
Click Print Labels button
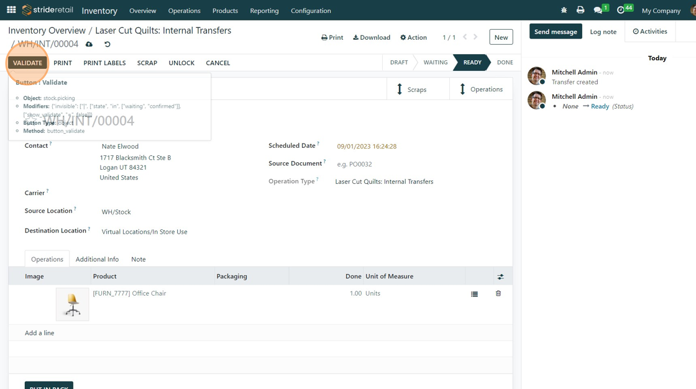click(105, 63)
